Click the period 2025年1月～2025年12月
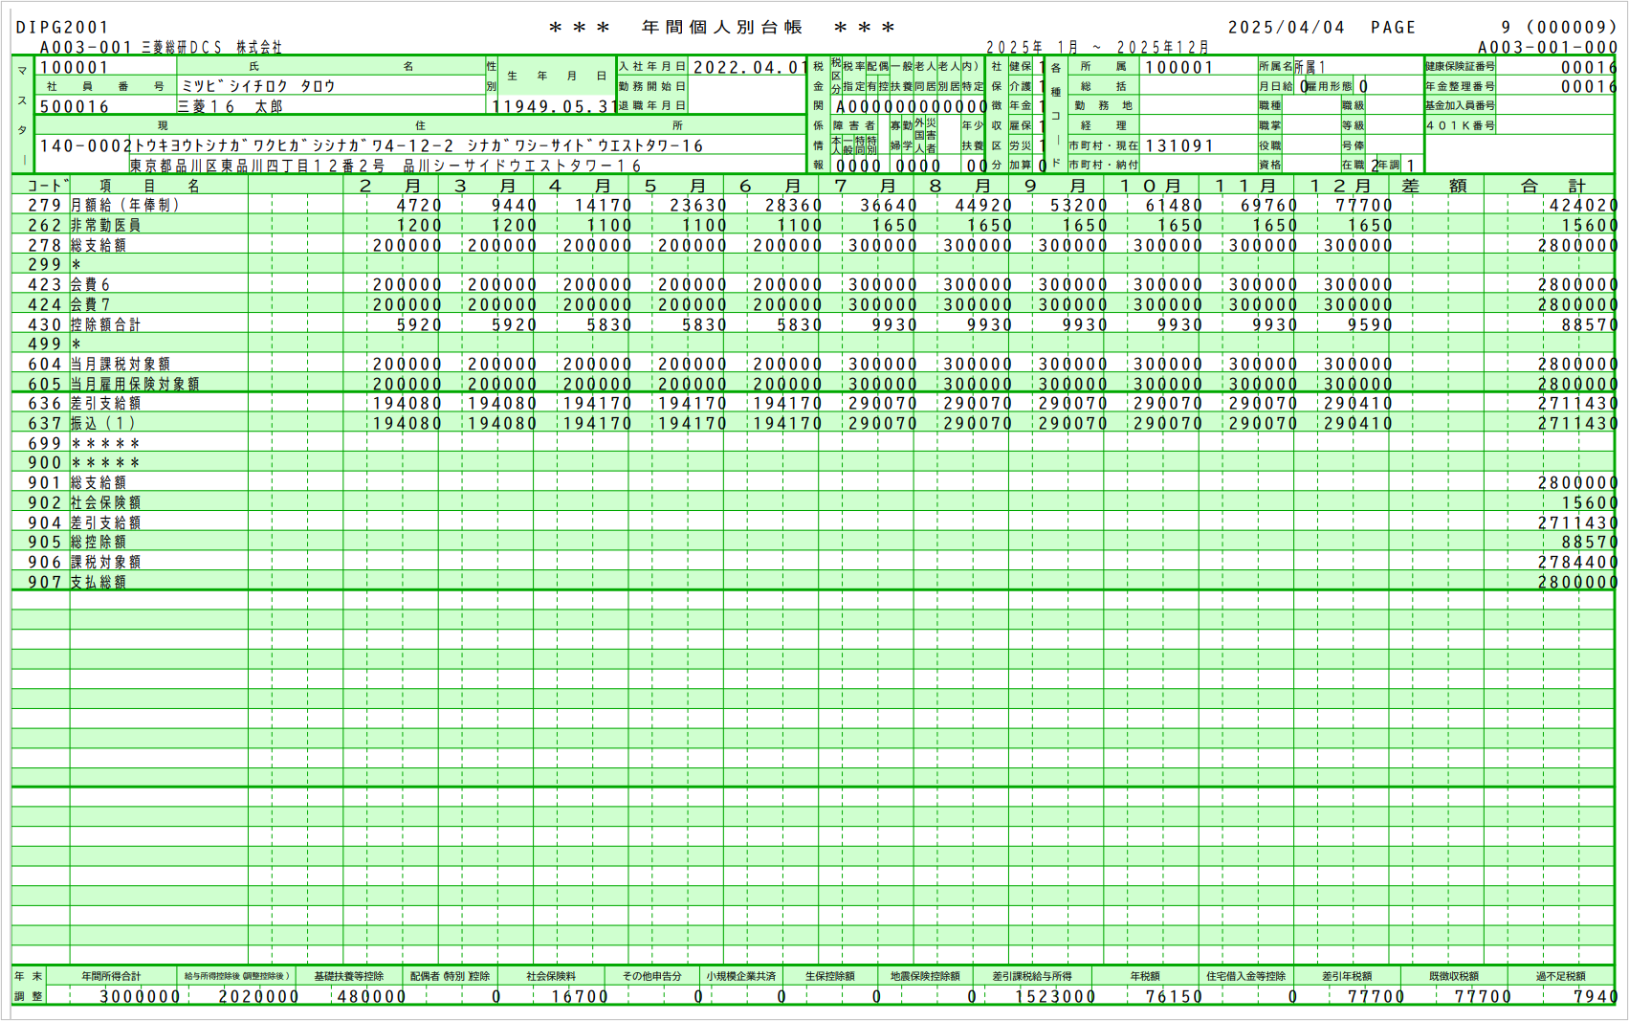Viewport: 1629px width, 1021px height. 1098,47
